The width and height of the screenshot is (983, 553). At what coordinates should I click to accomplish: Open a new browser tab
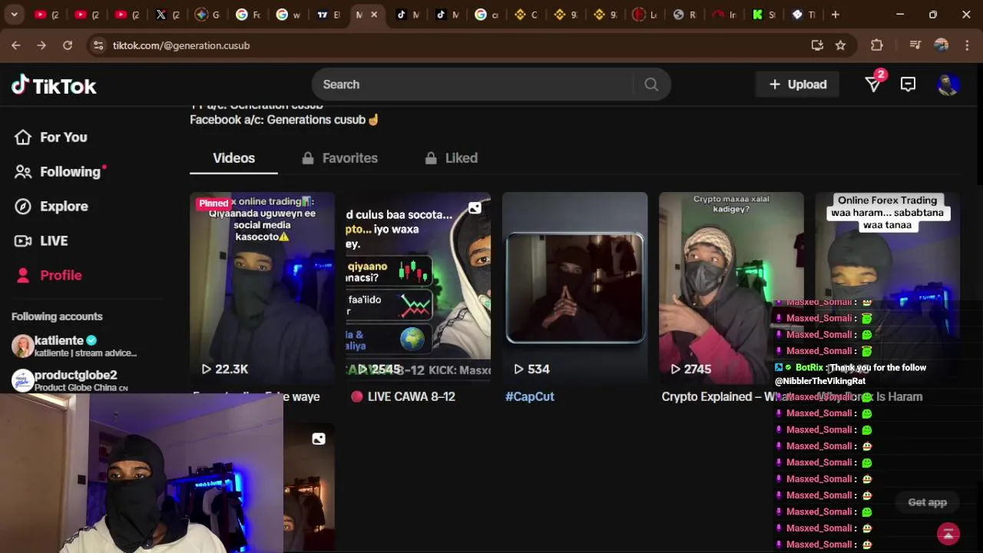836,15
